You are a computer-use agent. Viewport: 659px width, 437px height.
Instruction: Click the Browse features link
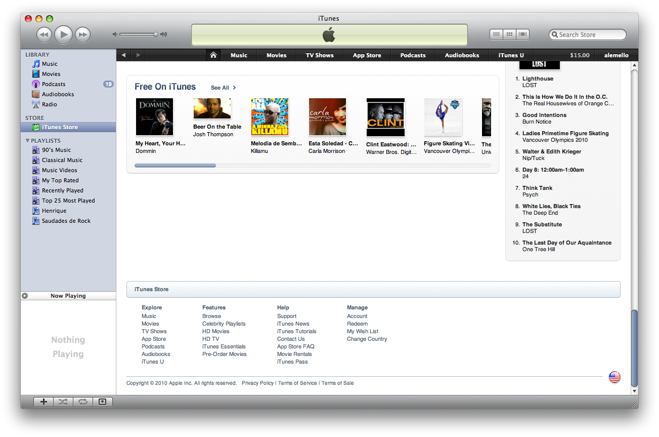tap(211, 316)
